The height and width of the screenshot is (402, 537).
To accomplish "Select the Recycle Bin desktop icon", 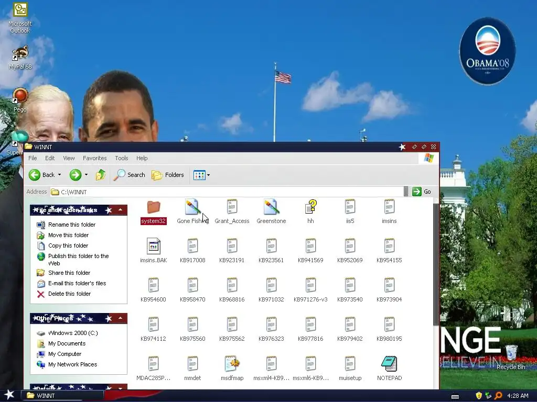I will [x=511, y=357].
